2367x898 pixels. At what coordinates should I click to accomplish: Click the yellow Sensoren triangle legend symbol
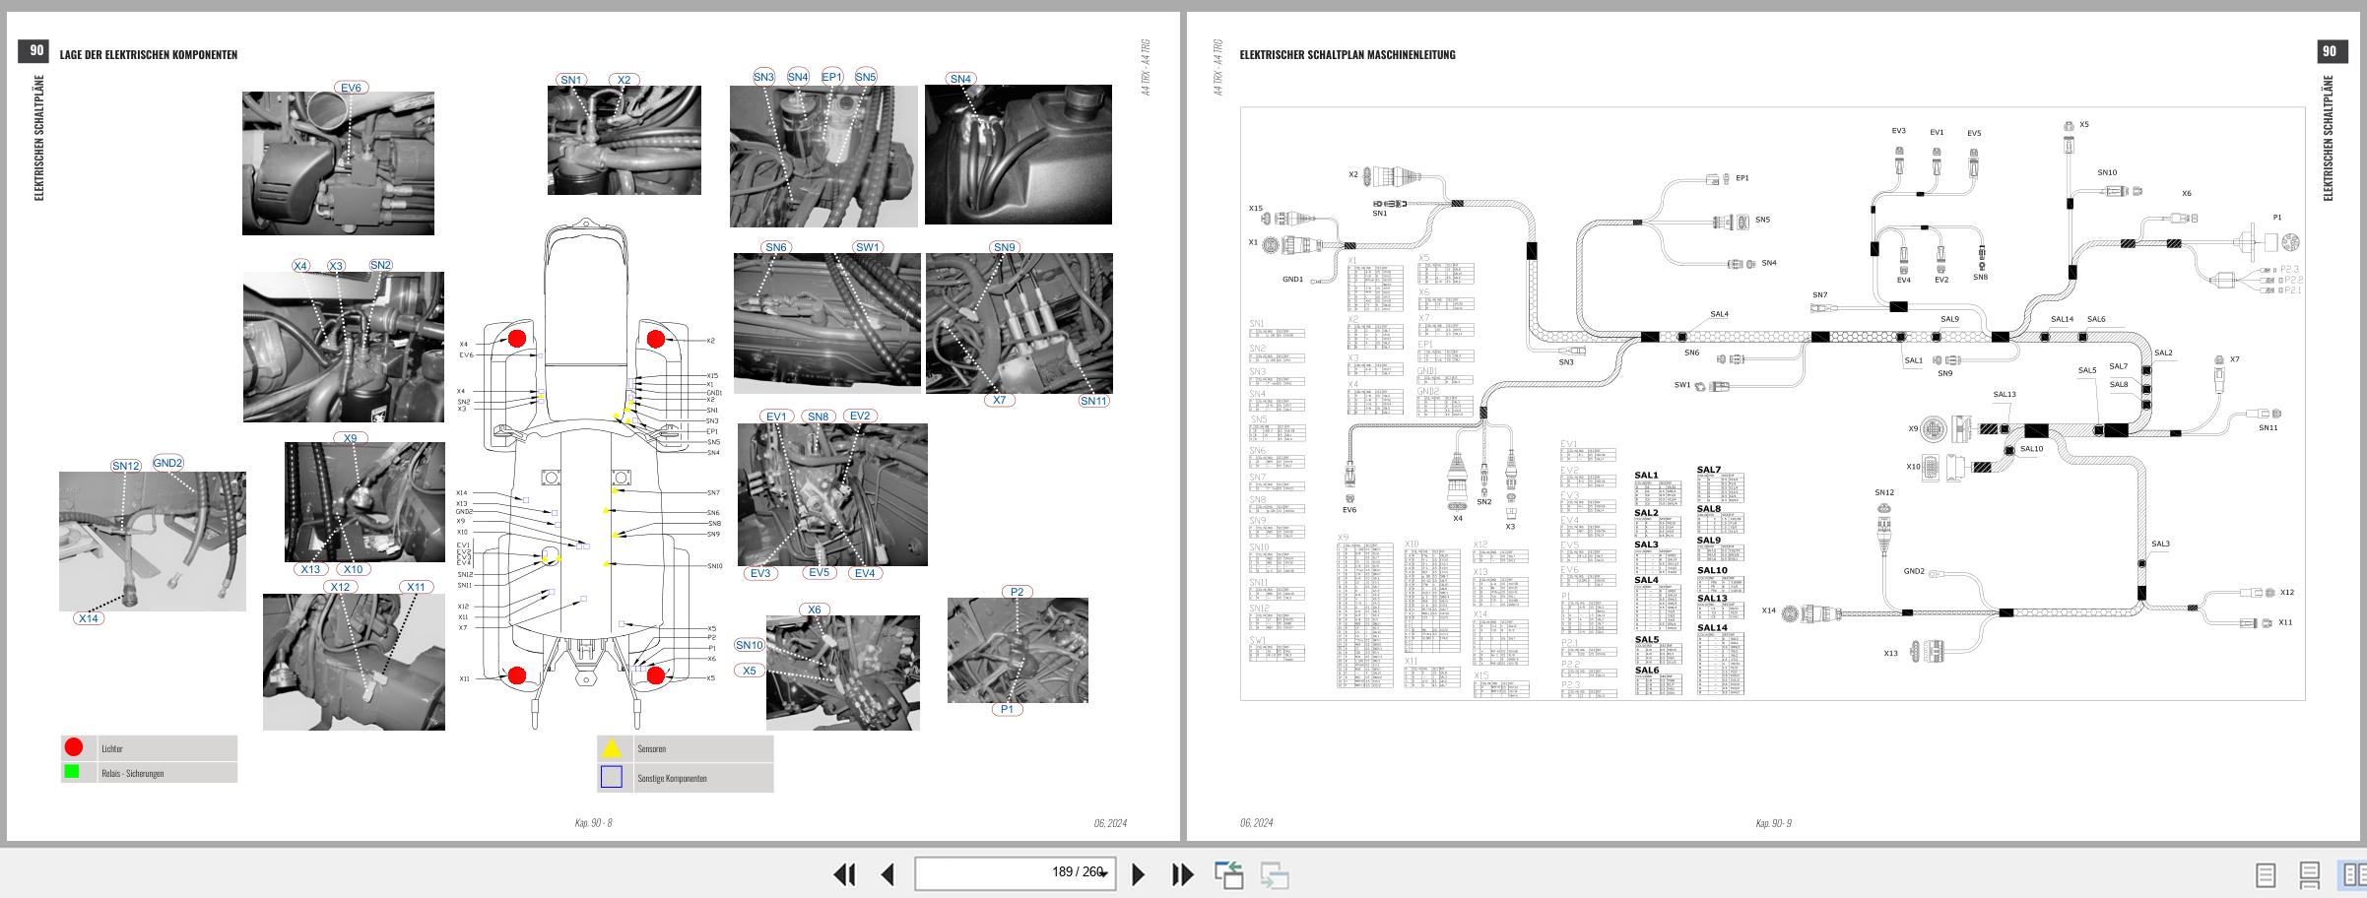(612, 748)
